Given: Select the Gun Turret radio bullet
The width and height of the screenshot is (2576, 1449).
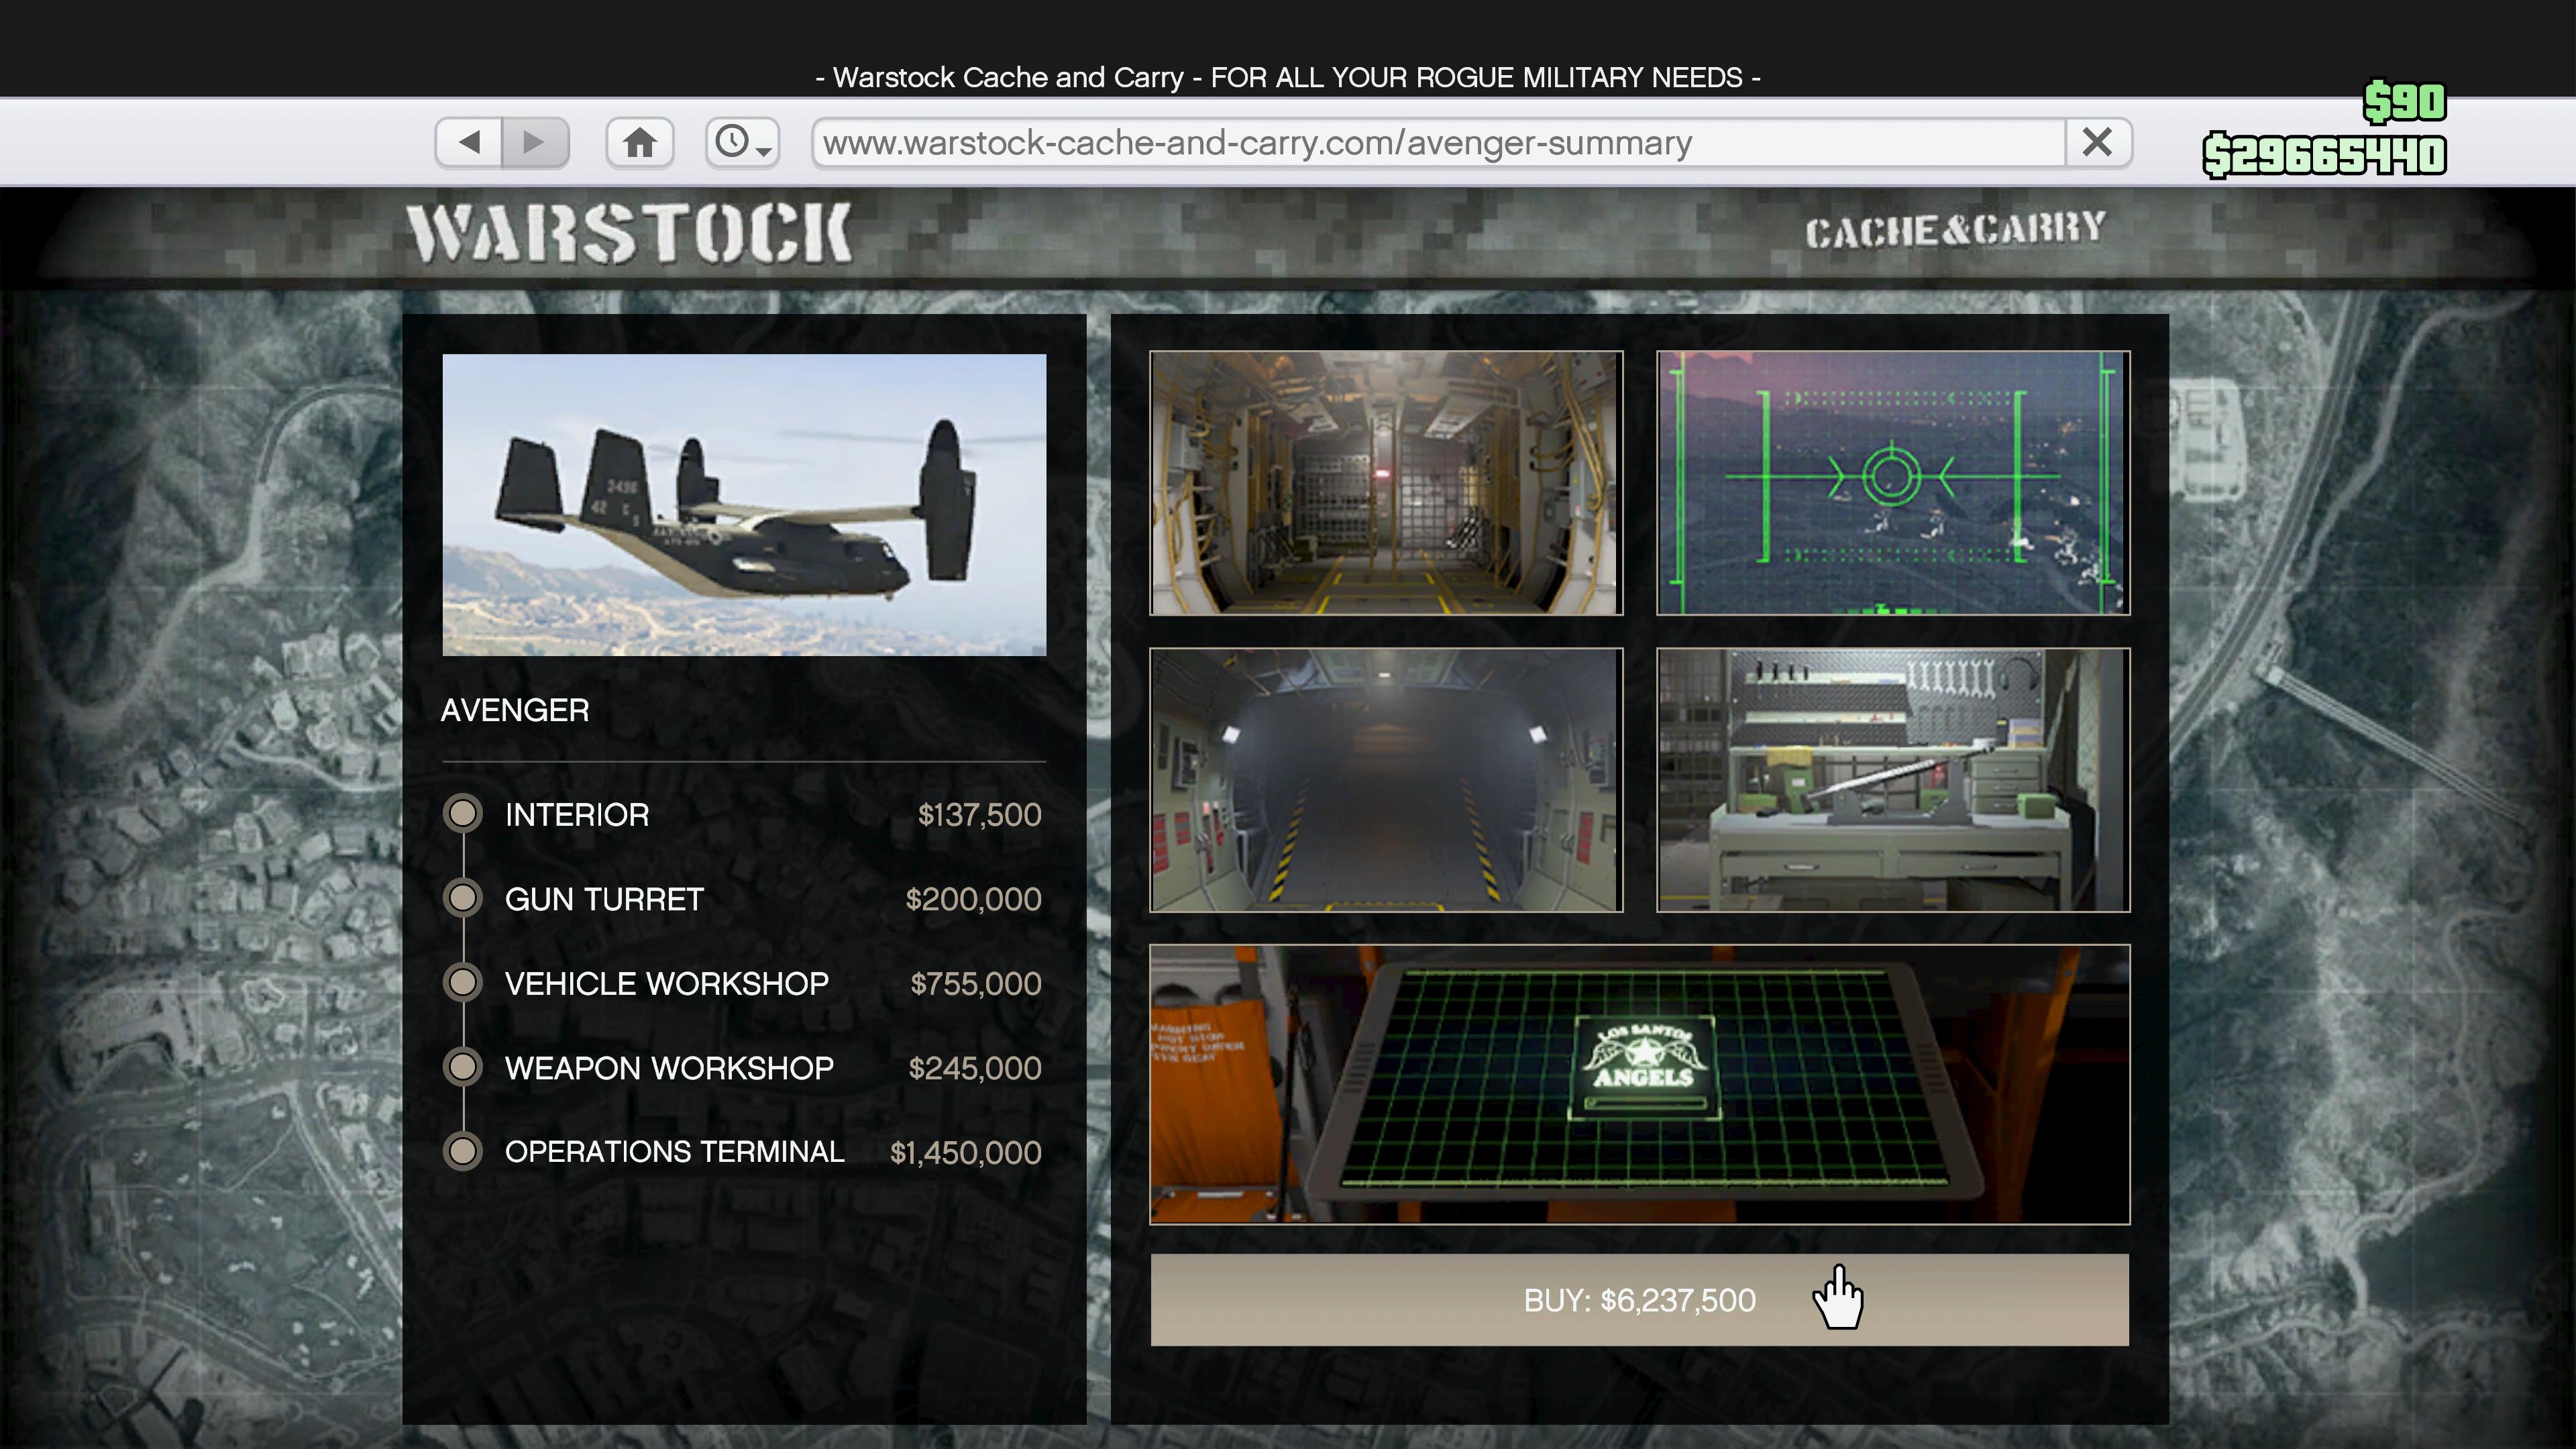Looking at the screenshot, I should coord(462,898).
